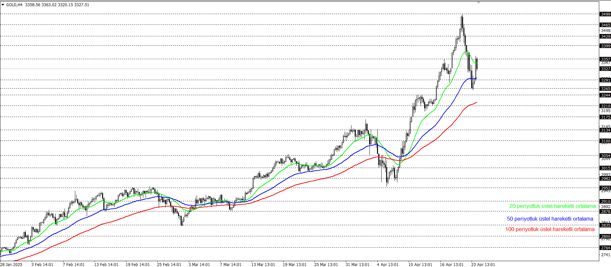Click the gray chart shift marker at top

[478, 3]
